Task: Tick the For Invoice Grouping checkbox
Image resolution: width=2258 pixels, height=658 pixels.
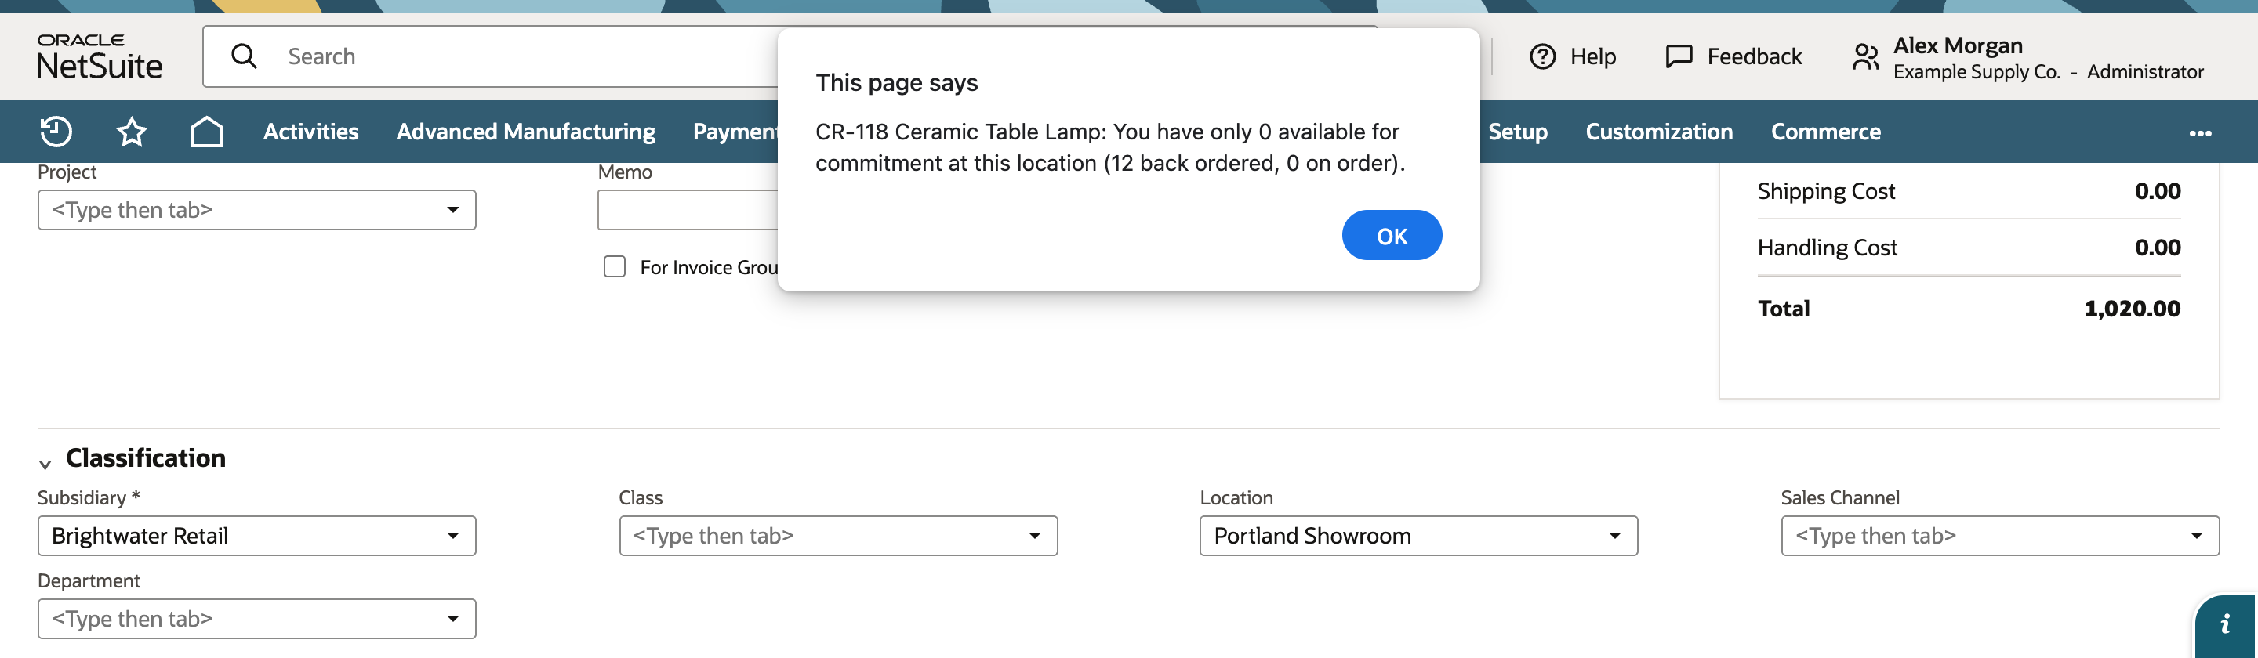Action: coord(615,266)
